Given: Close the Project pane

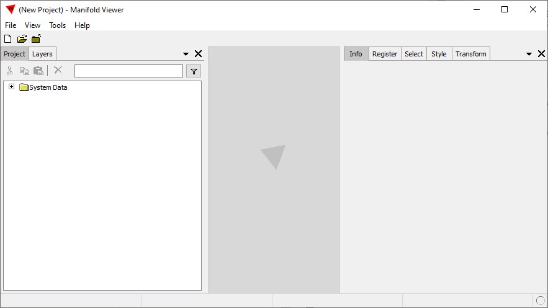Looking at the screenshot, I should tap(198, 54).
